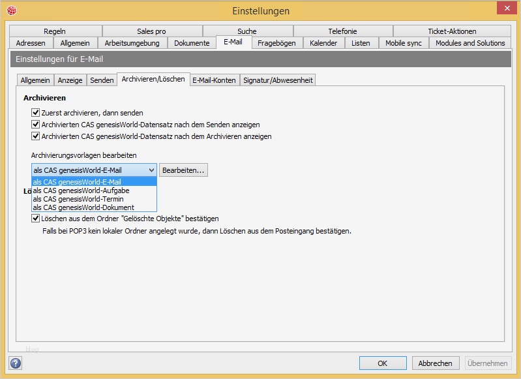Click the 'Archivierungsvorlagen bearbeiten' label
The width and height of the screenshot is (521, 379).
[x=83, y=155]
